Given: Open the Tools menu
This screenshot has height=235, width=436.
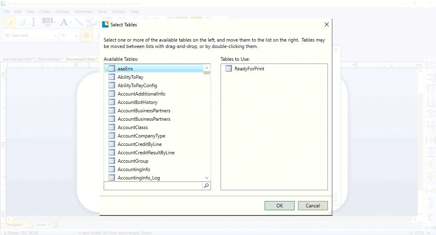Looking at the screenshot, I should coord(102,11).
